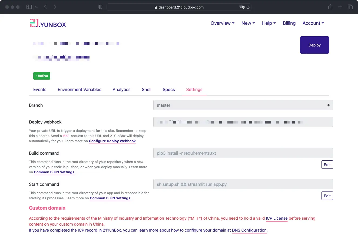Open the Share icon in Safari toolbar
This screenshot has height=237, width=358.
tap(330, 7)
